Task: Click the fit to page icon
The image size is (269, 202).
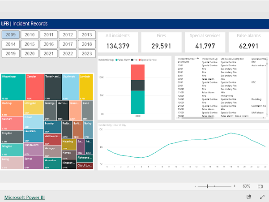Action: [260, 186]
